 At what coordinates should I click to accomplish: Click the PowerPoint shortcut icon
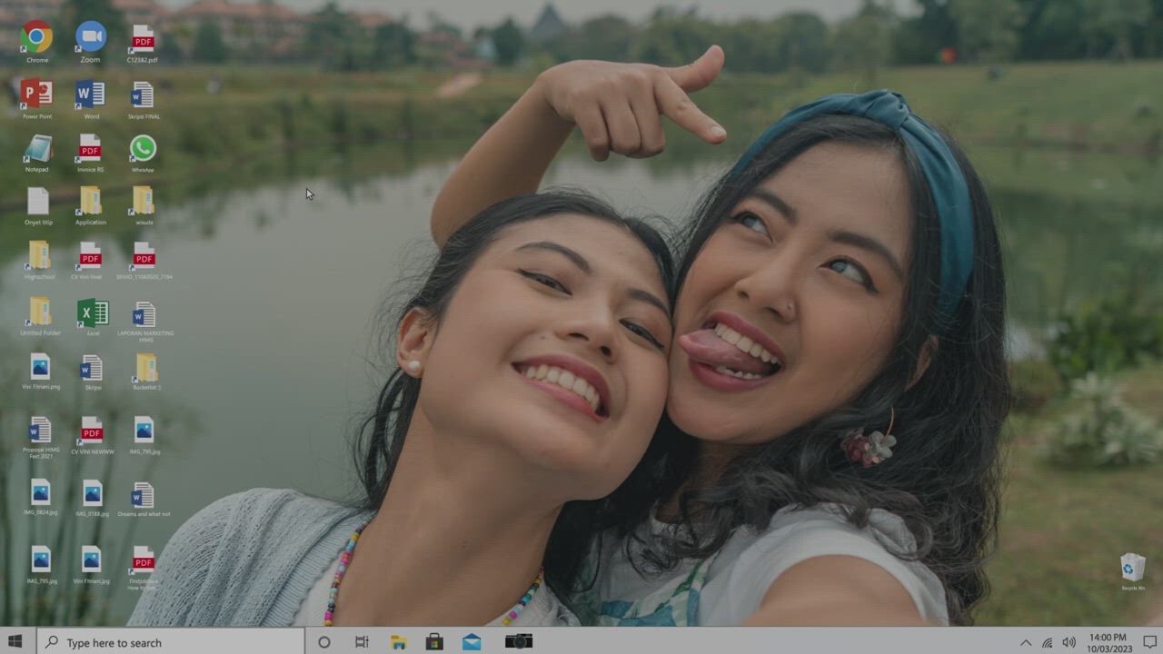click(36, 94)
